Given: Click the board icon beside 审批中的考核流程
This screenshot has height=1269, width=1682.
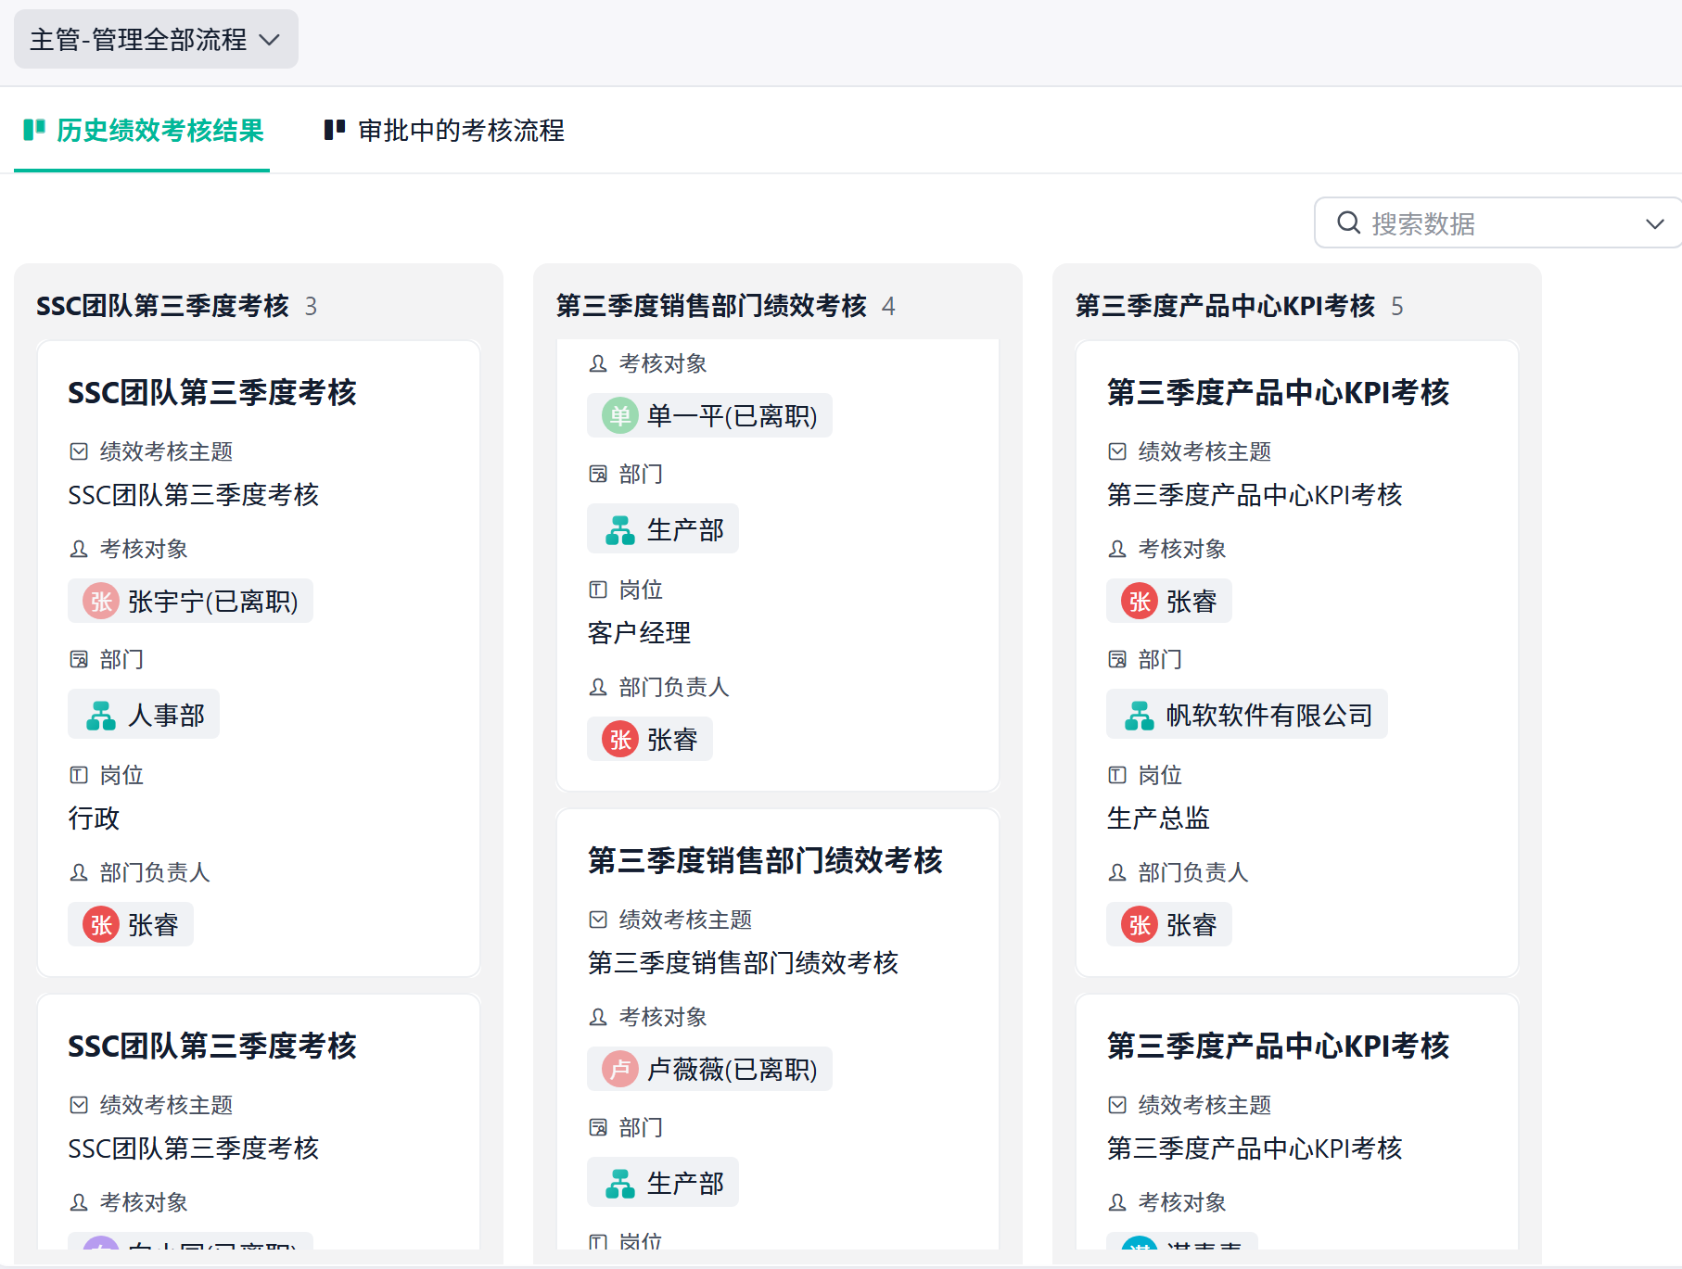Looking at the screenshot, I should [334, 130].
